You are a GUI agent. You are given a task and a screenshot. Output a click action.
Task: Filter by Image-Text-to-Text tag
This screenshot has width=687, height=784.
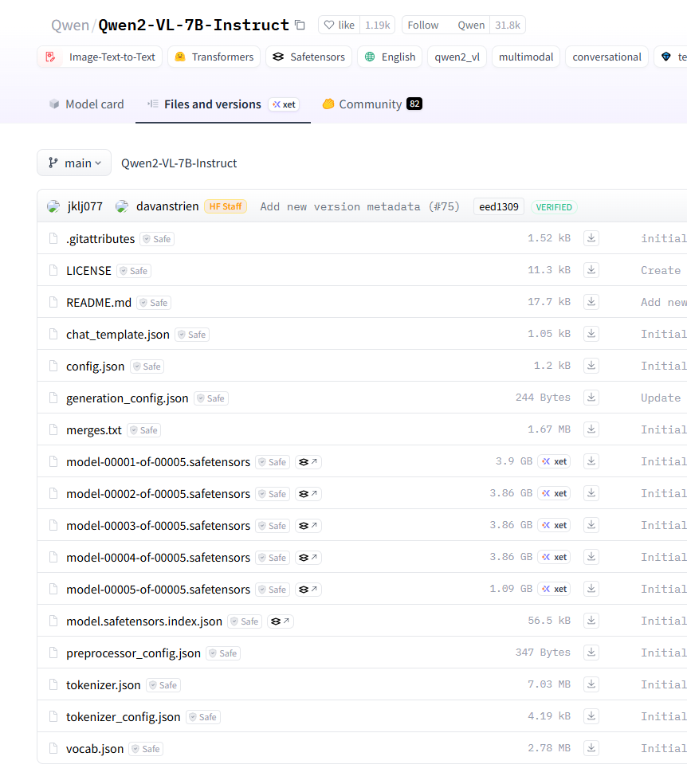100,57
